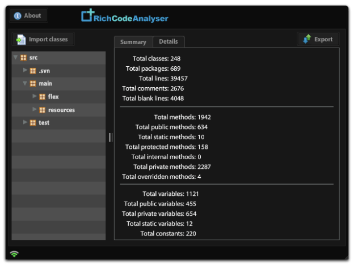Screen dimensions: 354x265
Task: Click the Total static variables: 12 text
Action: (159, 224)
